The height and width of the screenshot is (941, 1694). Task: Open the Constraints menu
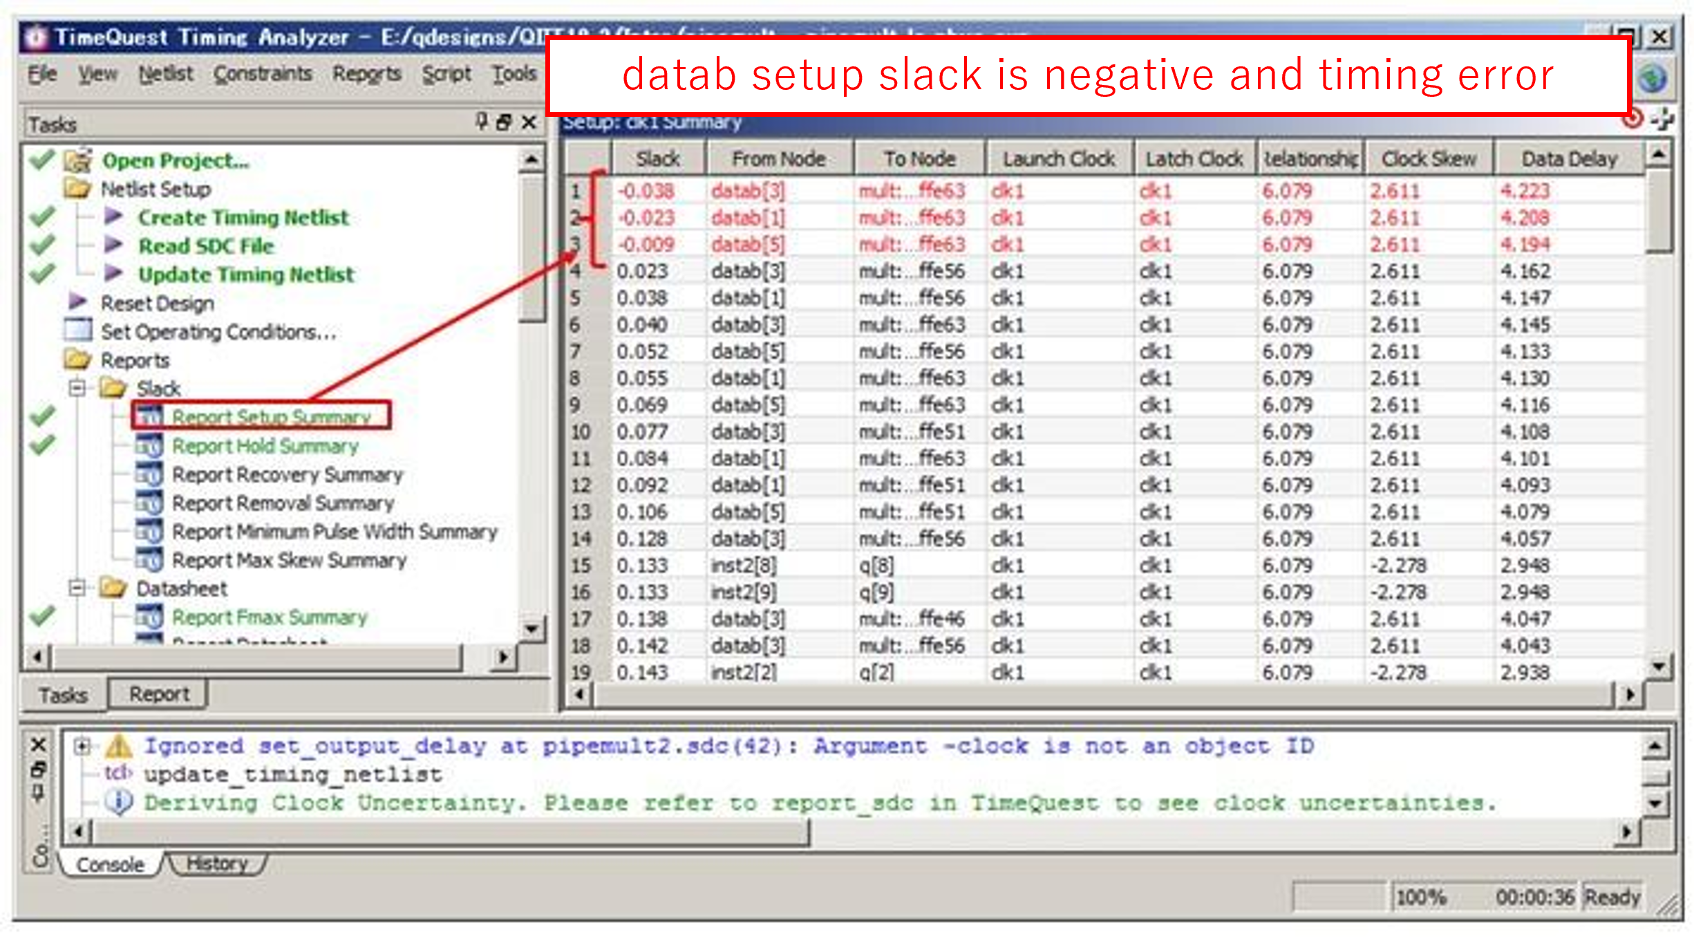pyautogui.click(x=263, y=73)
